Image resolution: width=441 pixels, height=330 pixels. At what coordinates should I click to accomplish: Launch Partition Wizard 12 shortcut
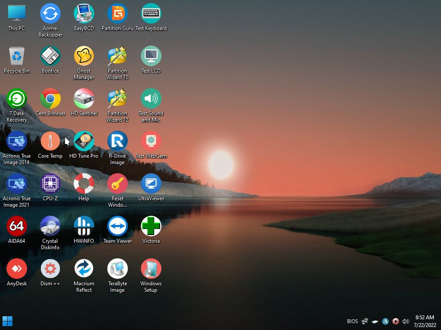(x=117, y=99)
